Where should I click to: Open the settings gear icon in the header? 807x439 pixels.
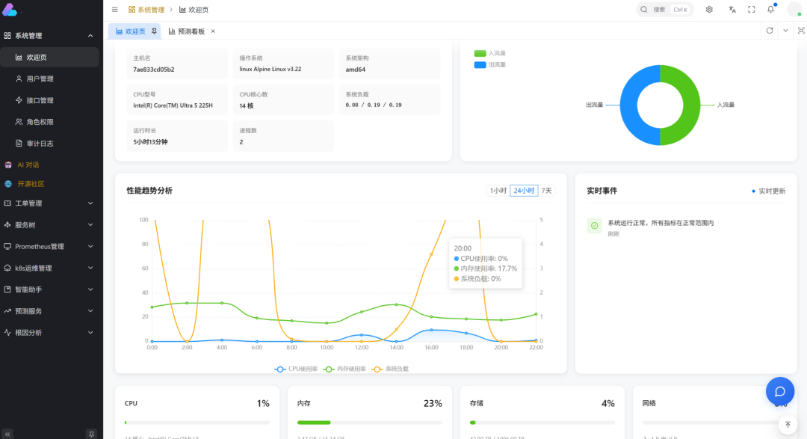[x=709, y=9]
